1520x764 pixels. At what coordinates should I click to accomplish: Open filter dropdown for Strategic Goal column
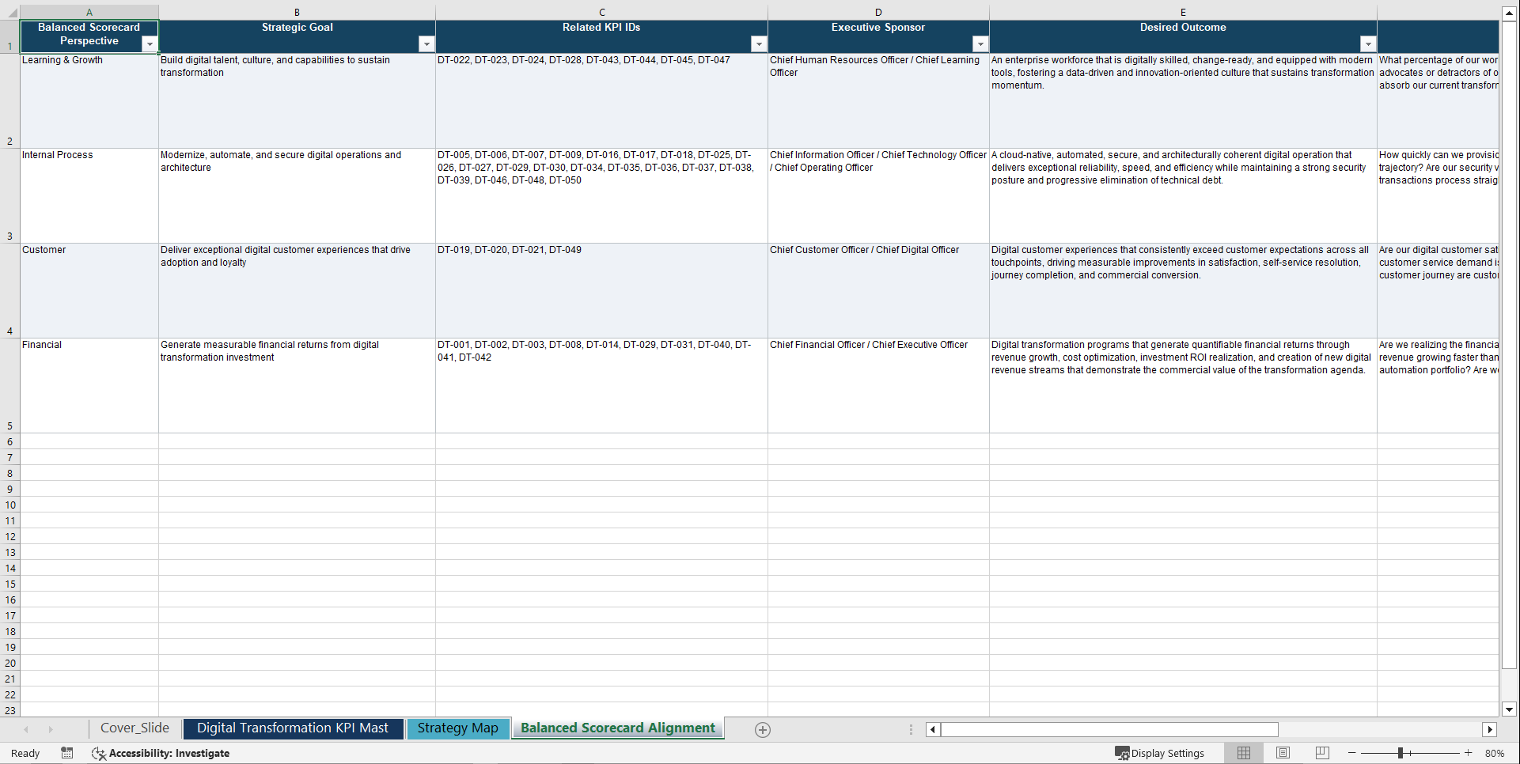click(426, 44)
